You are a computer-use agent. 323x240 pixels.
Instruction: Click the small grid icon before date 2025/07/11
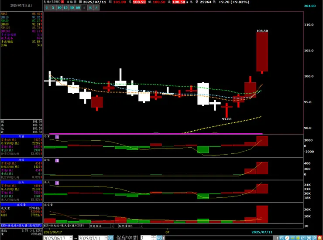point(81,2)
